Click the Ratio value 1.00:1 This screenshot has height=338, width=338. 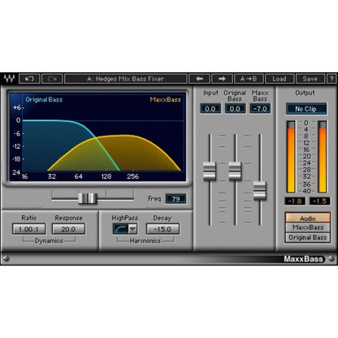(x=28, y=229)
